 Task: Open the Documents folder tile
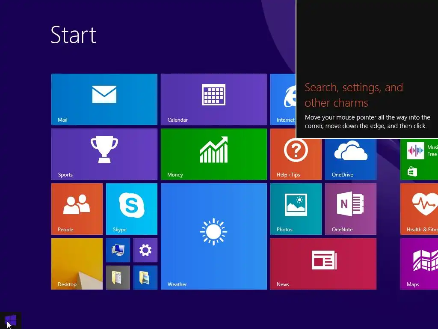[x=118, y=278]
